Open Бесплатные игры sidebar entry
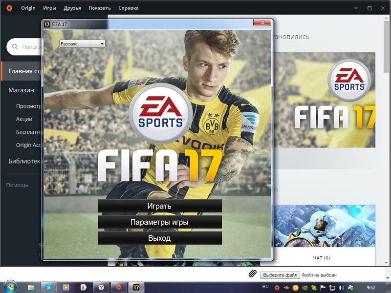The height and width of the screenshot is (293, 391). pos(28,132)
